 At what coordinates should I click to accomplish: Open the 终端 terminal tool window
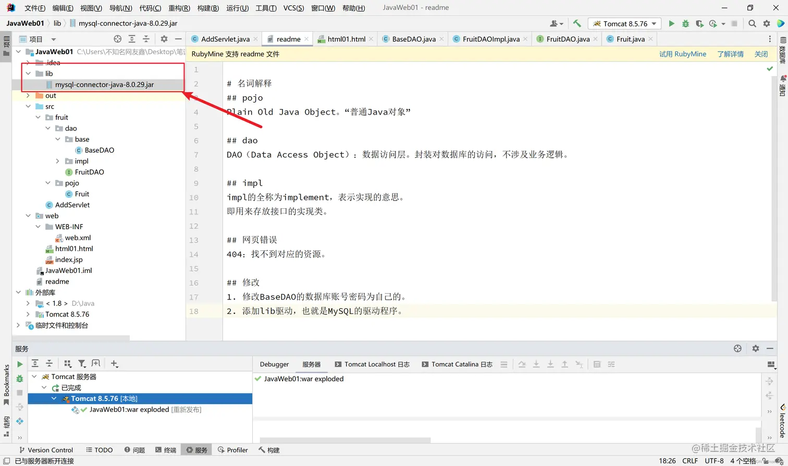(166, 450)
